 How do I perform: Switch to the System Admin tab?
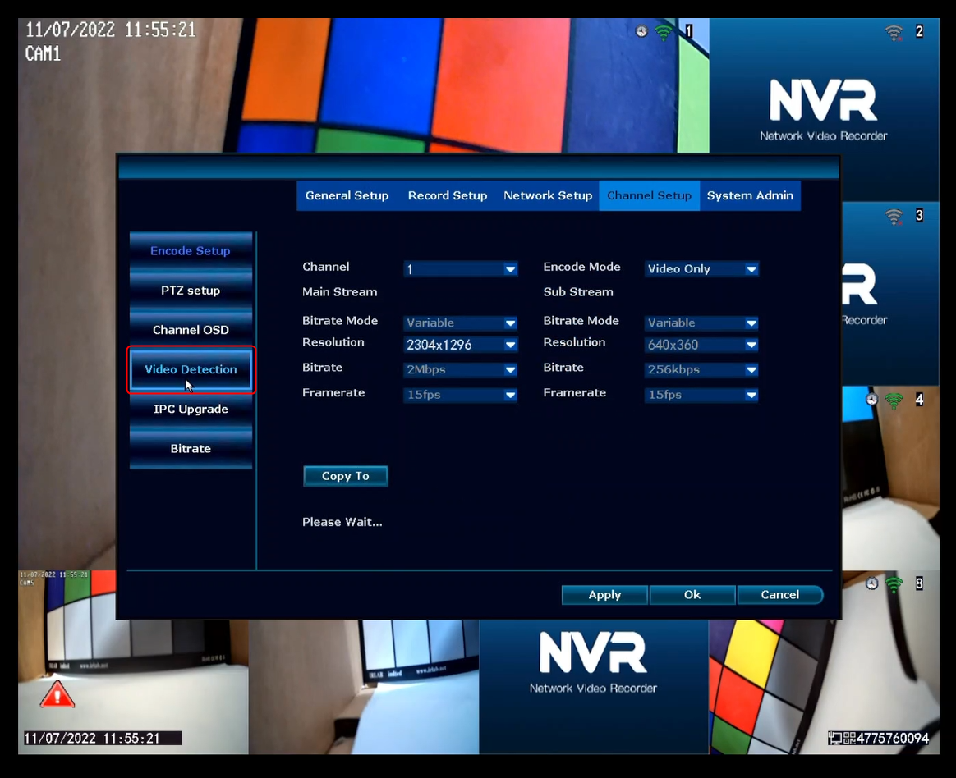[x=750, y=195]
